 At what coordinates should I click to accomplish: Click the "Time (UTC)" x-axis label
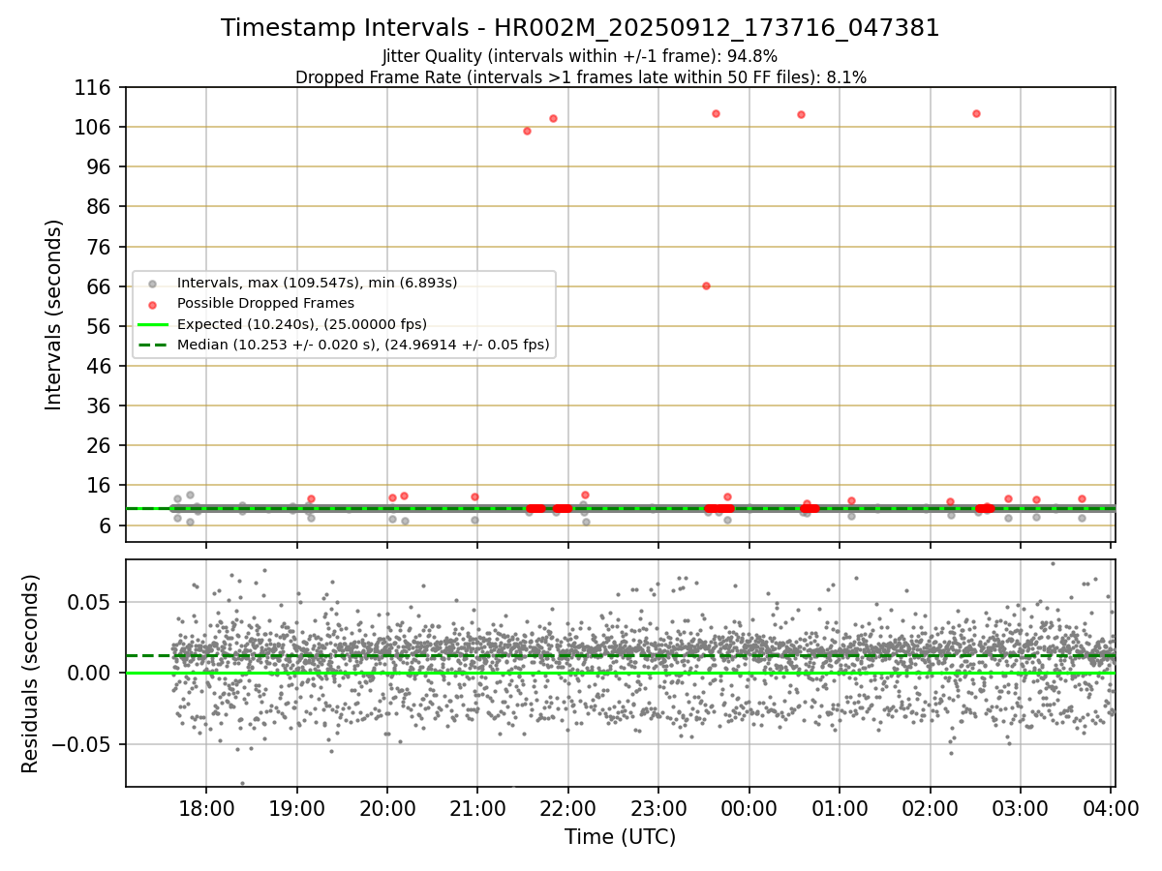pos(621,837)
